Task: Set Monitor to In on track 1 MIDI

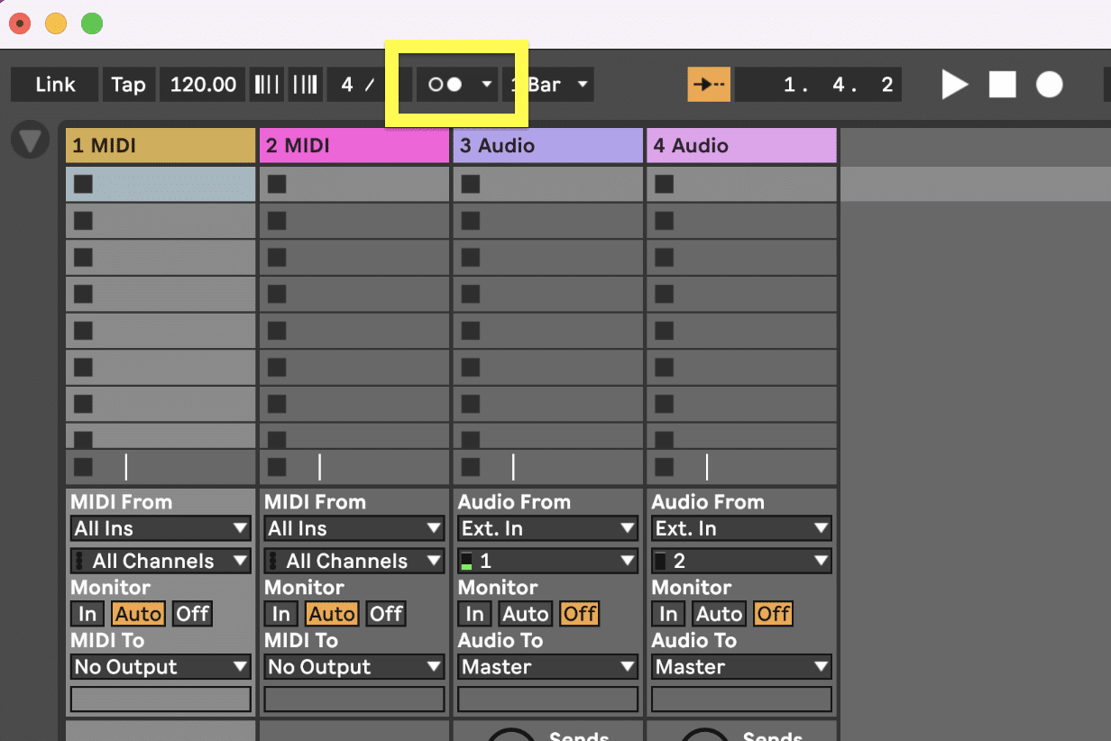Action: (87, 613)
